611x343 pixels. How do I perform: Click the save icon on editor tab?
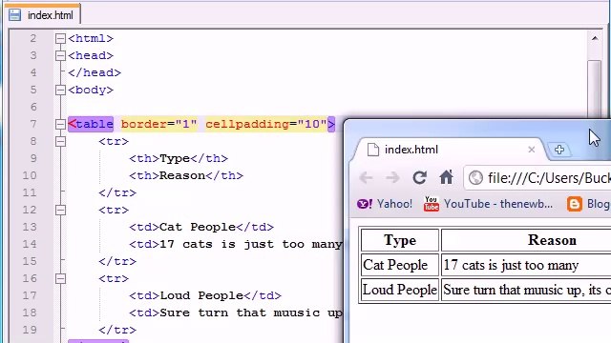(15, 15)
